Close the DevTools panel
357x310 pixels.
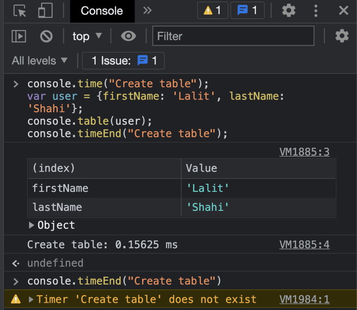343,11
